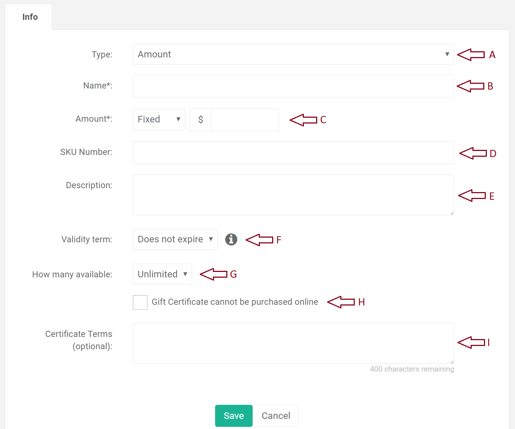Click the dollar Amount input field
This screenshot has width=515, height=429.
pos(245,120)
